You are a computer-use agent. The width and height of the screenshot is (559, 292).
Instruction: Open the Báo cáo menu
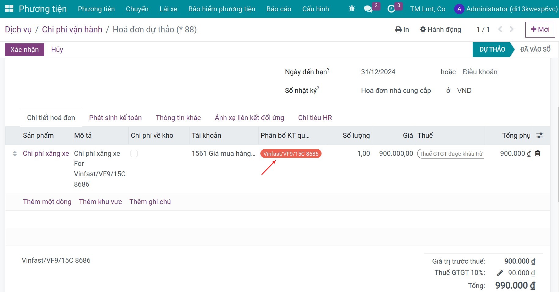[279, 9]
